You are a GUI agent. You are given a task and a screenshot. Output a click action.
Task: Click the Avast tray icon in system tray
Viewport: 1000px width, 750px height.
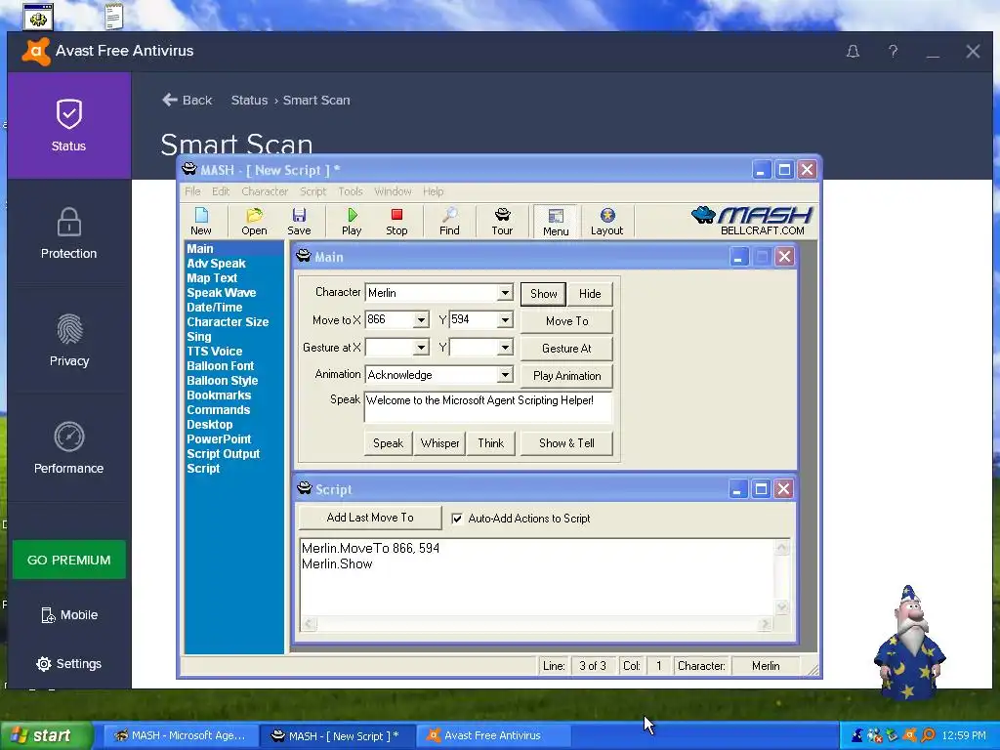[910, 735]
